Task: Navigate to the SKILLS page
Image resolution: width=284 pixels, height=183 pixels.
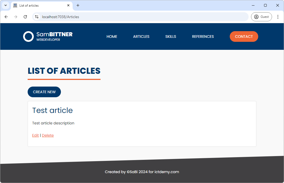Action: [170, 36]
